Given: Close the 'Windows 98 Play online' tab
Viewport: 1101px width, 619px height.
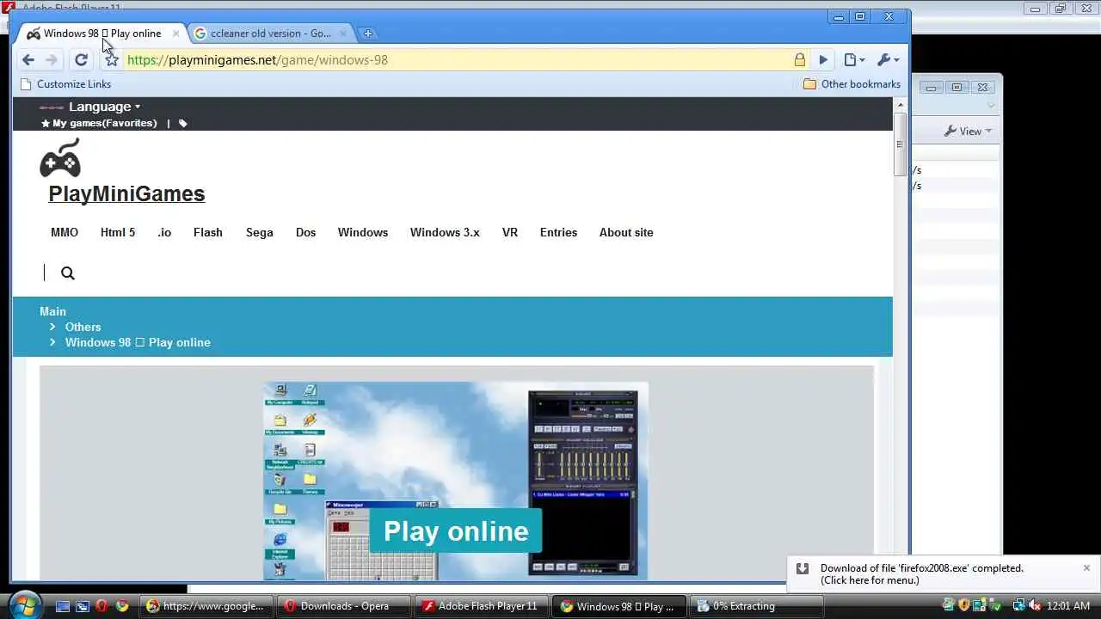Looking at the screenshot, I should pyautogui.click(x=176, y=34).
